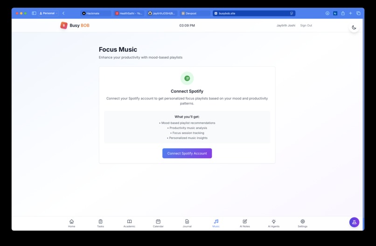376x246 pixels.
Task: Switch to the JaytirthJOSHI GitHub tab
Action: tap(162, 14)
